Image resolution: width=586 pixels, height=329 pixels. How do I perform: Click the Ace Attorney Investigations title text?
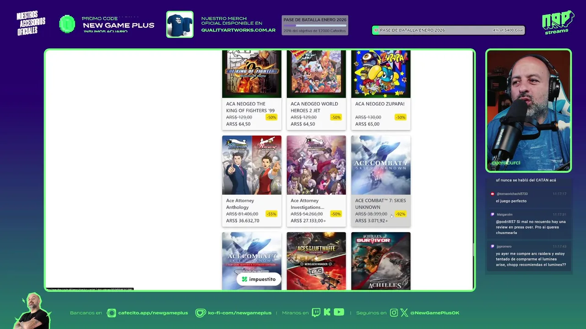(x=307, y=204)
